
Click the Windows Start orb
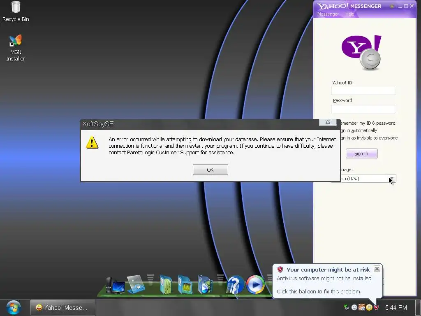coord(13,308)
